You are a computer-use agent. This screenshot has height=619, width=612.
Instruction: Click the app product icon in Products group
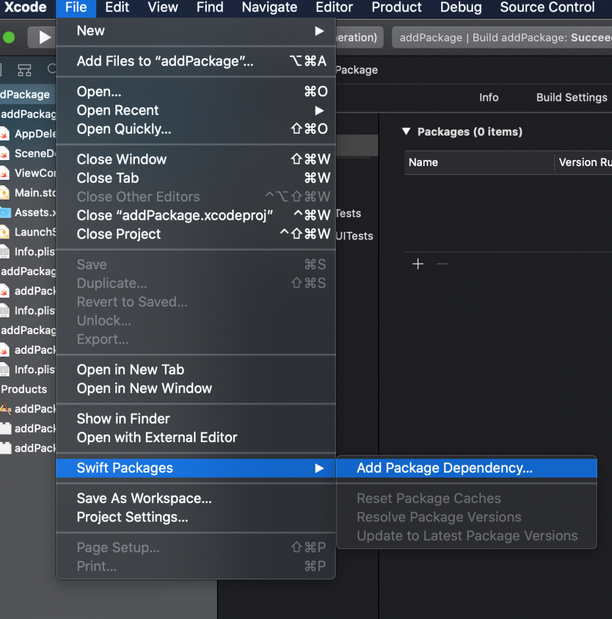(5, 409)
